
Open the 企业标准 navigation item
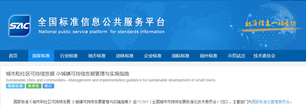click(x=153, y=56)
